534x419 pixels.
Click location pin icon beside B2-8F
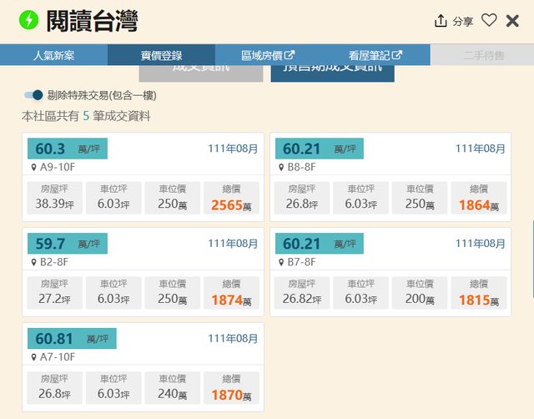(33, 261)
